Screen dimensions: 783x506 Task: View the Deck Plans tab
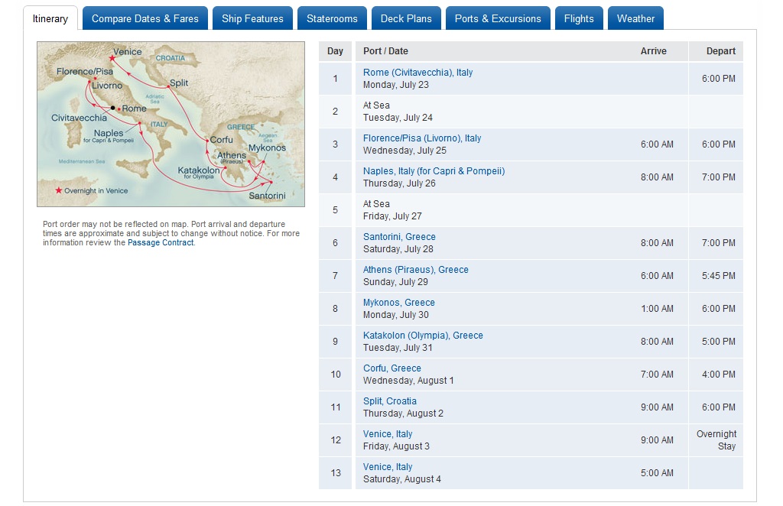coord(406,18)
